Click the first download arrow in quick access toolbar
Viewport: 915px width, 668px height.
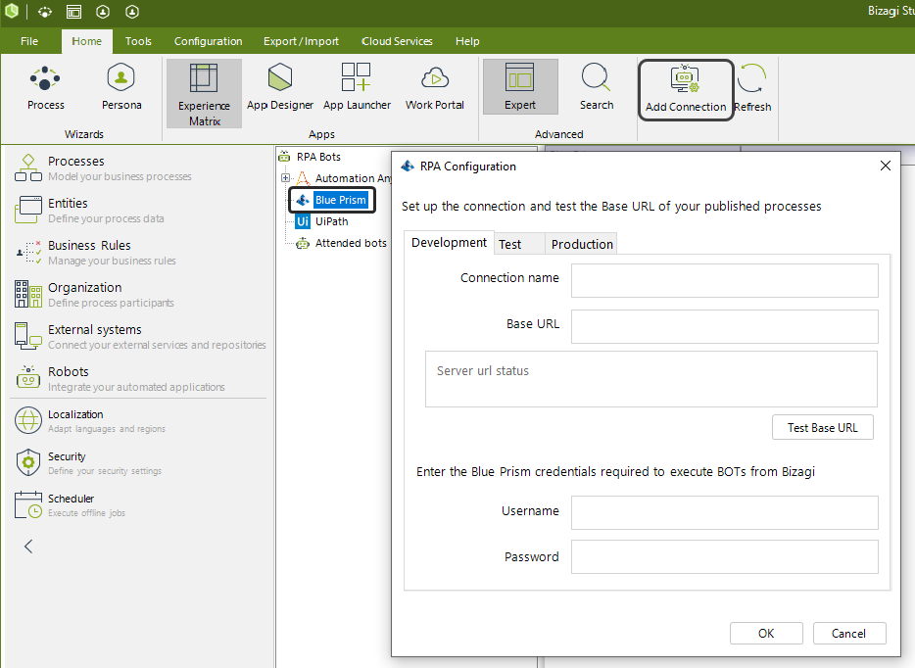click(x=103, y=12)
